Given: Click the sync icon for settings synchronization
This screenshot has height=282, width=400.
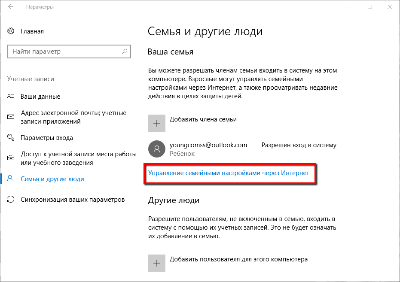Looking at the screenshot, I should (11, 200).
